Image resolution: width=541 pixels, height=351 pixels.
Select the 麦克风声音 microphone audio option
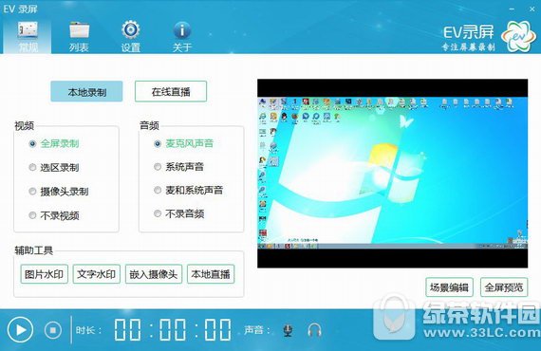tap(183, 143)
